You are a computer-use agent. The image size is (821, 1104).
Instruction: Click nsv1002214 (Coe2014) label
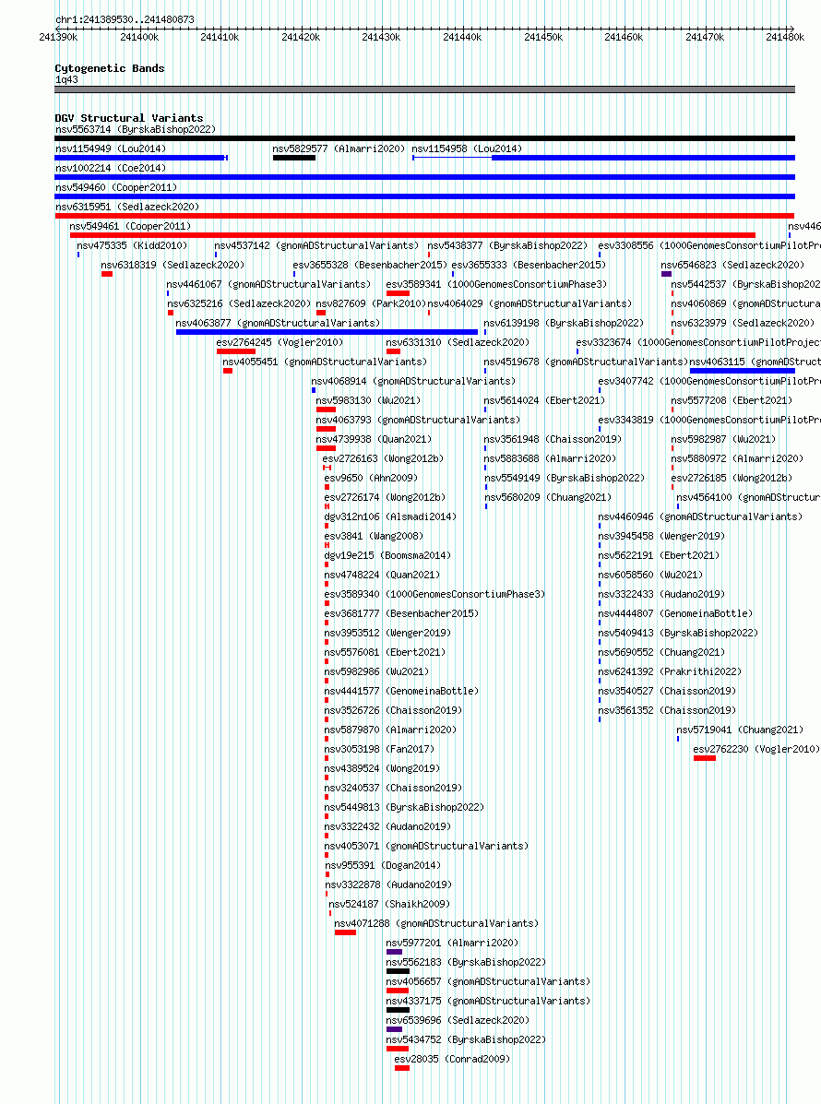tap(111, 168)
